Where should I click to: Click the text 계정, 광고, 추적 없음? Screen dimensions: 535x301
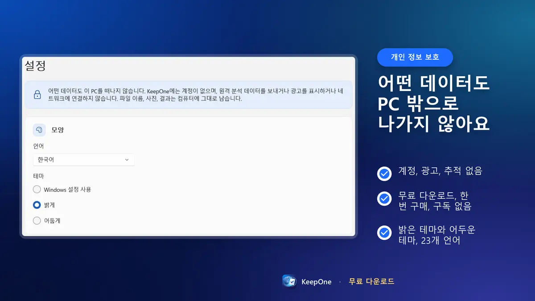[440, 171]
